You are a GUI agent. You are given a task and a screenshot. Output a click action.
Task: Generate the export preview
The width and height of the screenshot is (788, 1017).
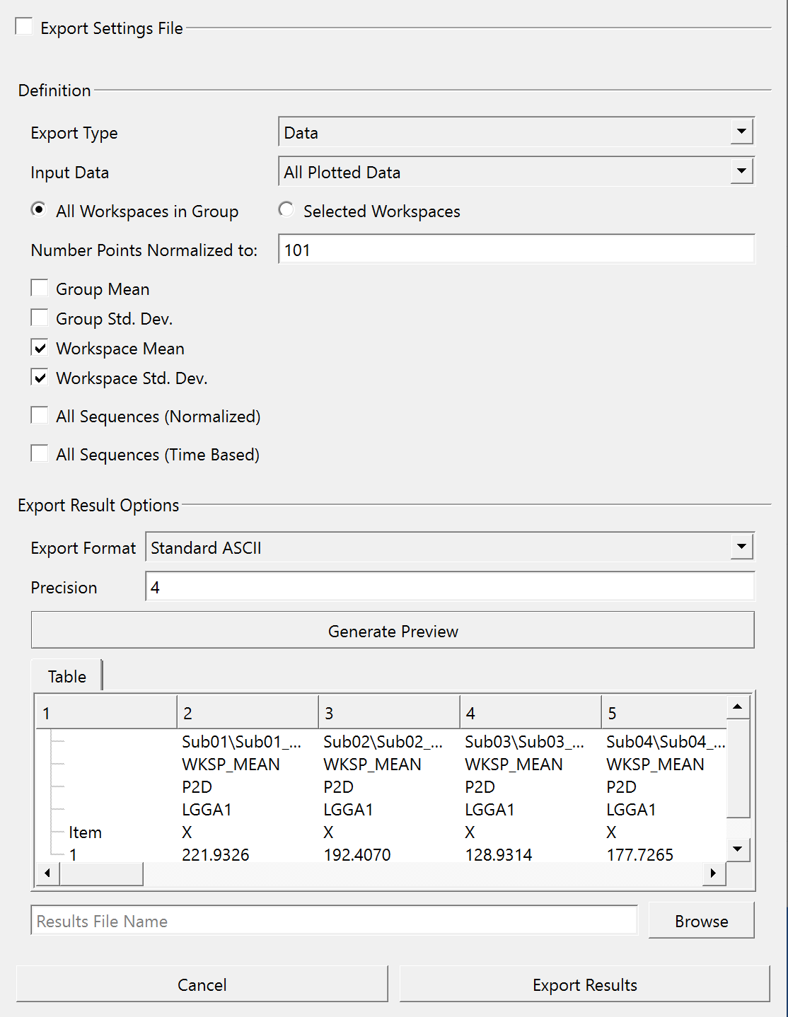pos(393,630)
